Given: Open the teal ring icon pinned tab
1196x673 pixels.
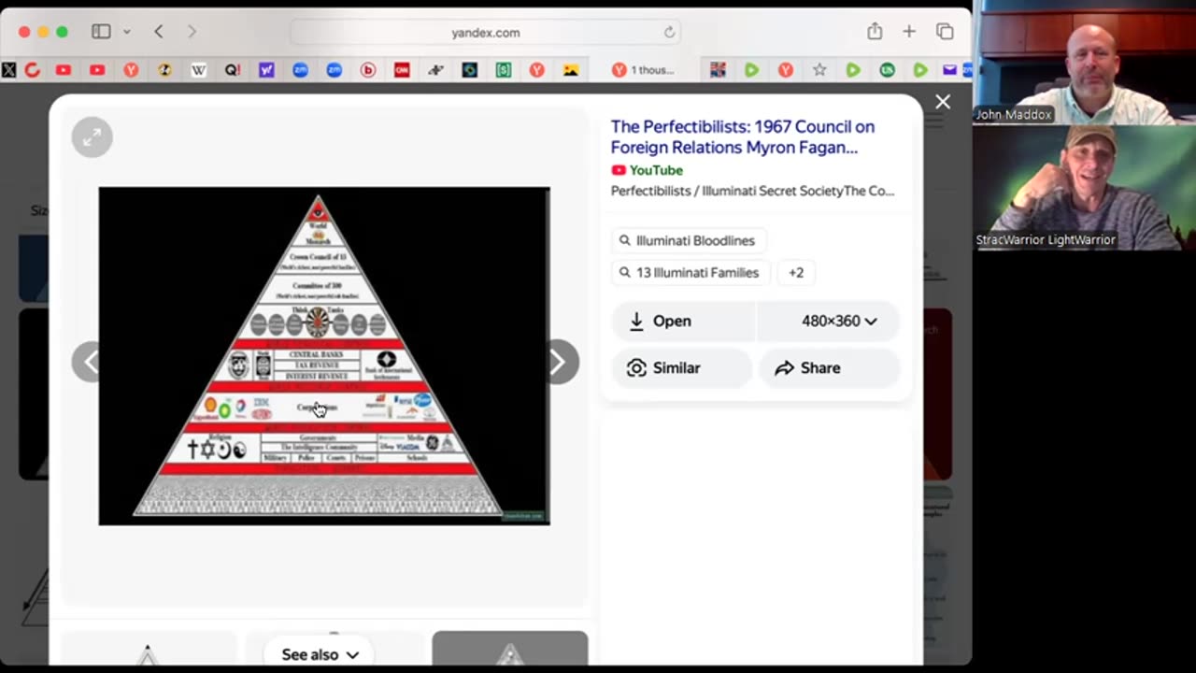Looking at the screenshot, I should coord(470,70).
